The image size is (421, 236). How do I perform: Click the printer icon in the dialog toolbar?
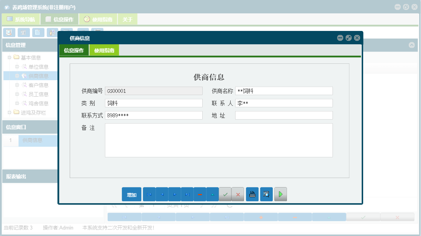point(252,194)
